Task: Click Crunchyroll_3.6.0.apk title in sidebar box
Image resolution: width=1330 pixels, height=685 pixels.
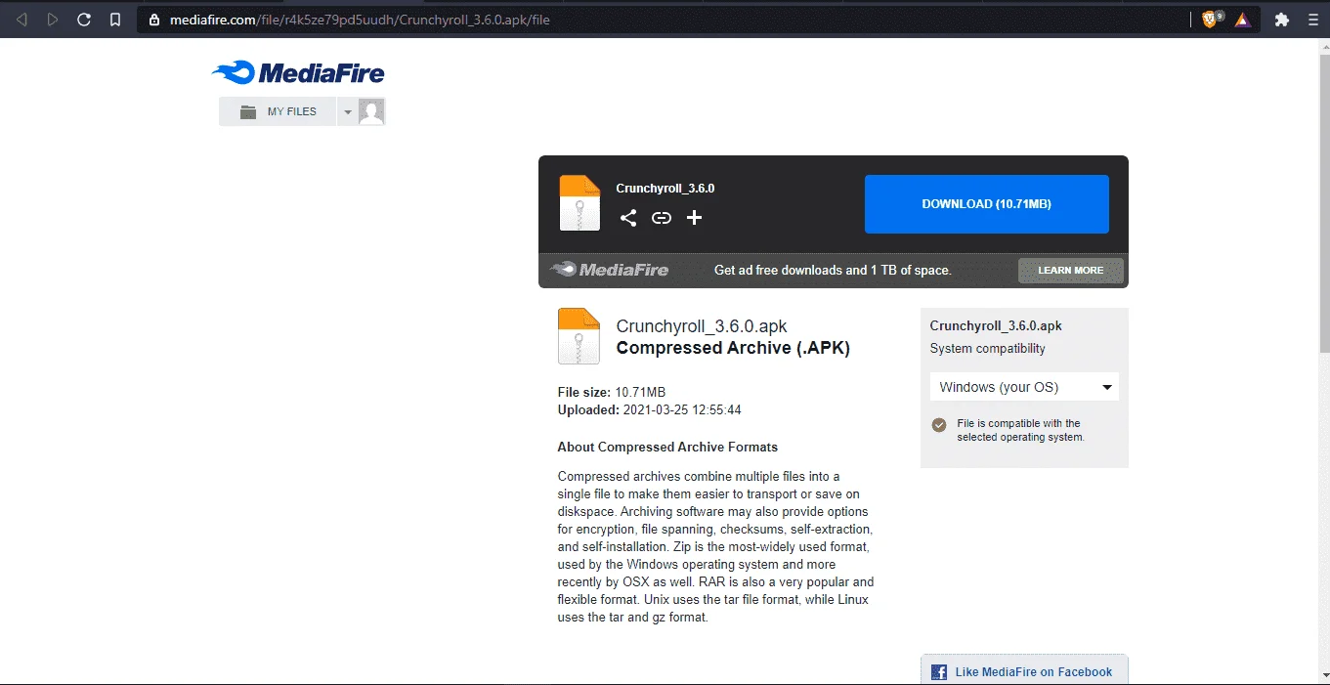Action: [996, 326]
